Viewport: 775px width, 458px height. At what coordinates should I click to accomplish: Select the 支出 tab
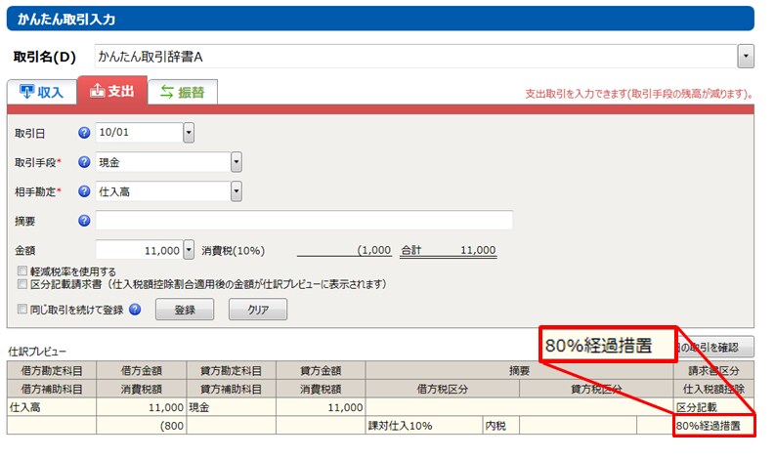click(111, 91)
